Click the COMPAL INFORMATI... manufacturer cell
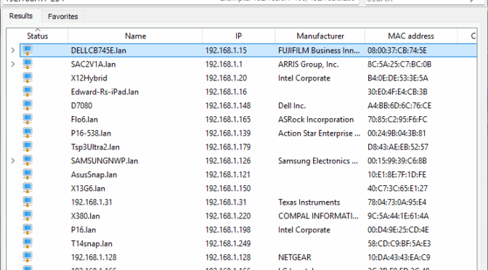Screen dimensions: 488x270 coord(318,216)
